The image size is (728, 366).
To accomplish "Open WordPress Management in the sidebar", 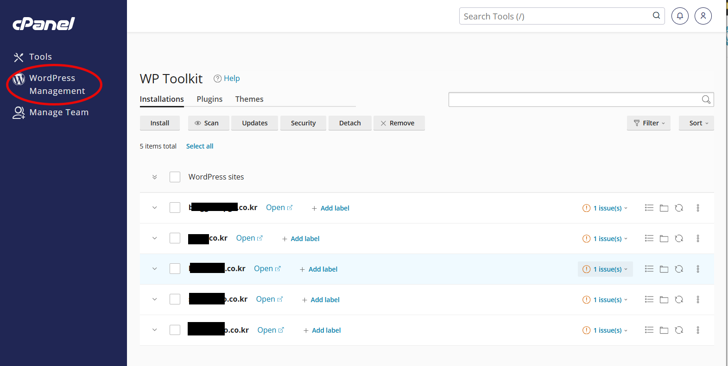I will click(x=49, y=85).
